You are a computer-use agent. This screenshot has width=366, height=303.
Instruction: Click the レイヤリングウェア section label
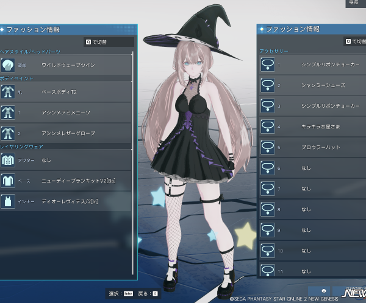pos(21,147)
